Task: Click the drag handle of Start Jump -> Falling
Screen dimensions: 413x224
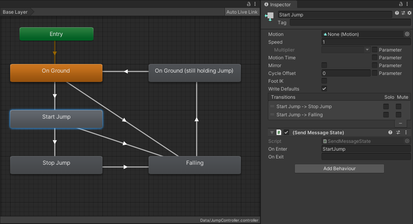Action: point(272,114)
